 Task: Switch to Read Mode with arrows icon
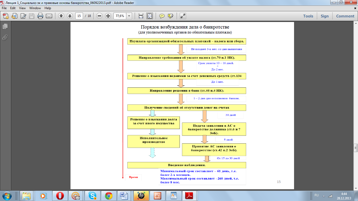[x=183, y=16]
